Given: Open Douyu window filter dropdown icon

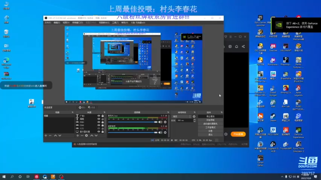Looking at the screenshot, I should (226, 37).
